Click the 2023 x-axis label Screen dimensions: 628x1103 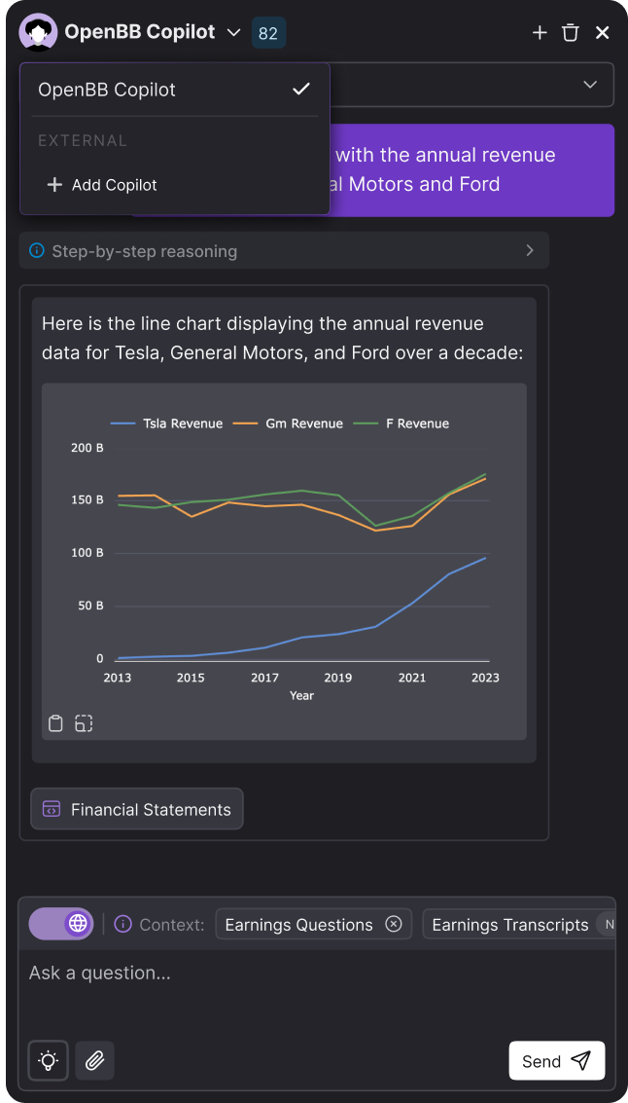(x=485, y=678)
